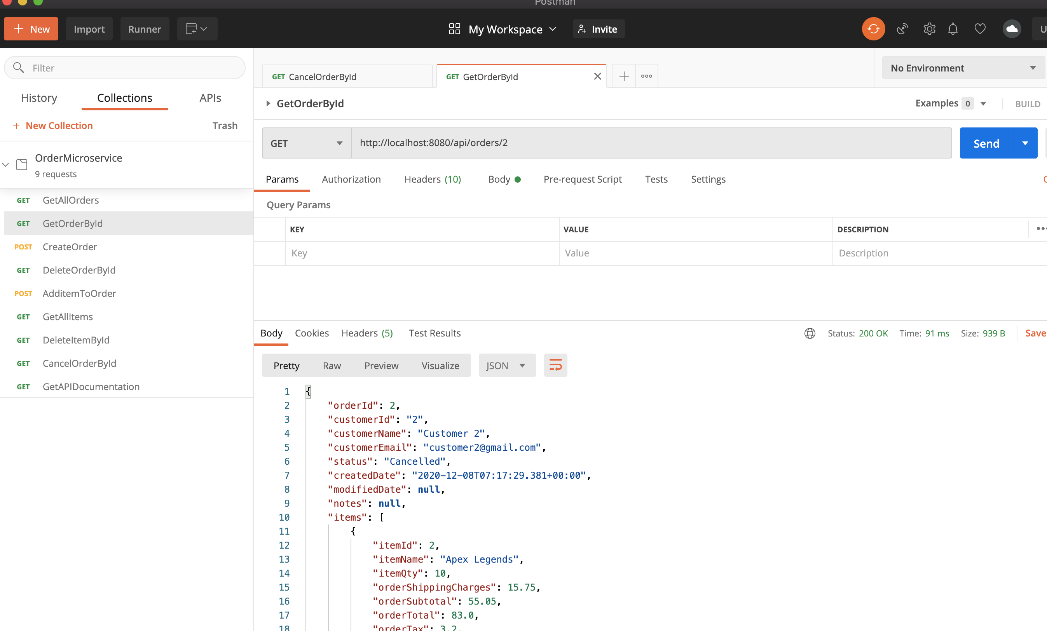Image resolution: width=1047 pixels, height=631 pixels.
Task: Click the request URL input field
Action: click(x=651, y=143)
